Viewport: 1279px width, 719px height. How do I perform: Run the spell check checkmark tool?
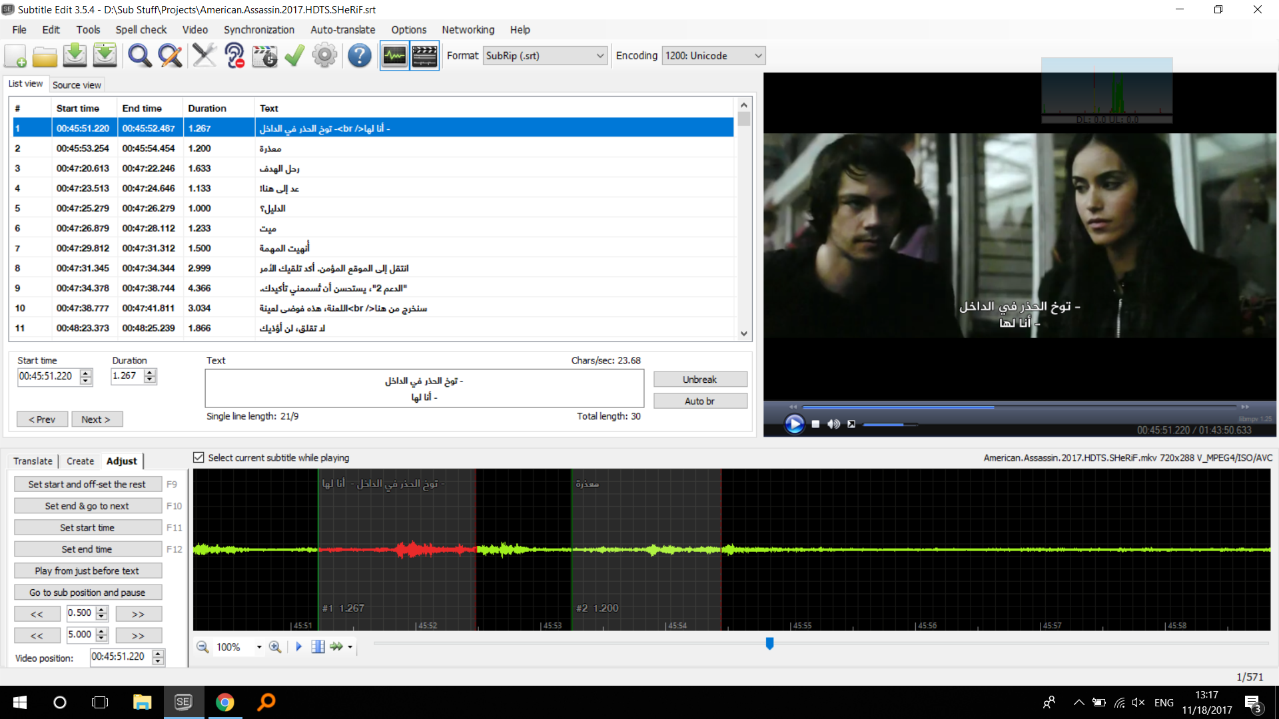[x=294, y=55]
